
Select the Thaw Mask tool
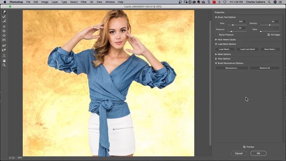4,50
